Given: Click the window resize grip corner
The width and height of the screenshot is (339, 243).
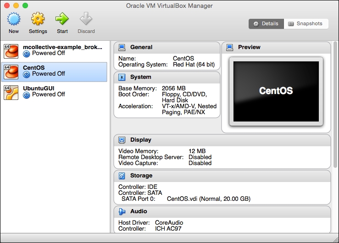Looking at the screenshot, I should [336, 240].
